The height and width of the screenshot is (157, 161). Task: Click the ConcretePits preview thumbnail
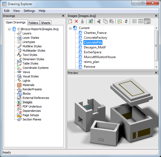[113, 112]
